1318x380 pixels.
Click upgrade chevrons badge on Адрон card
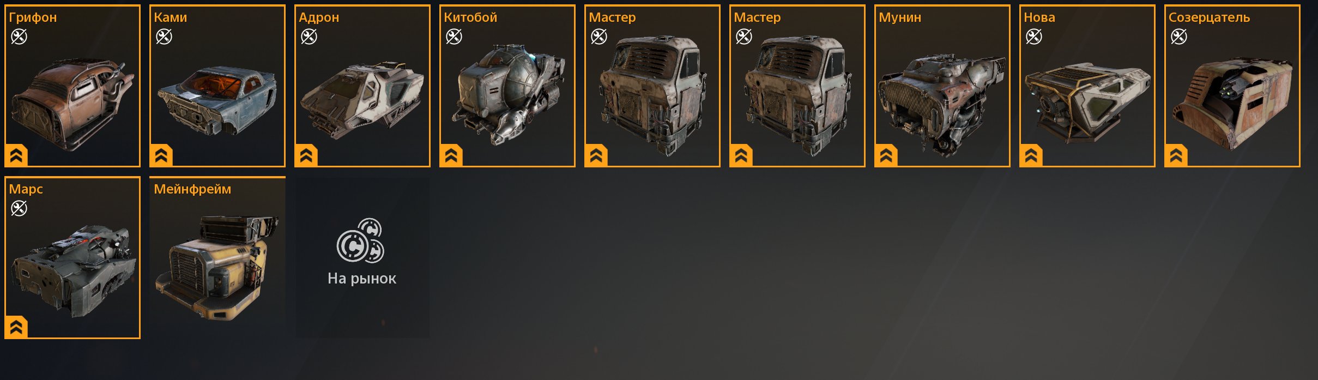coord(306,156)
